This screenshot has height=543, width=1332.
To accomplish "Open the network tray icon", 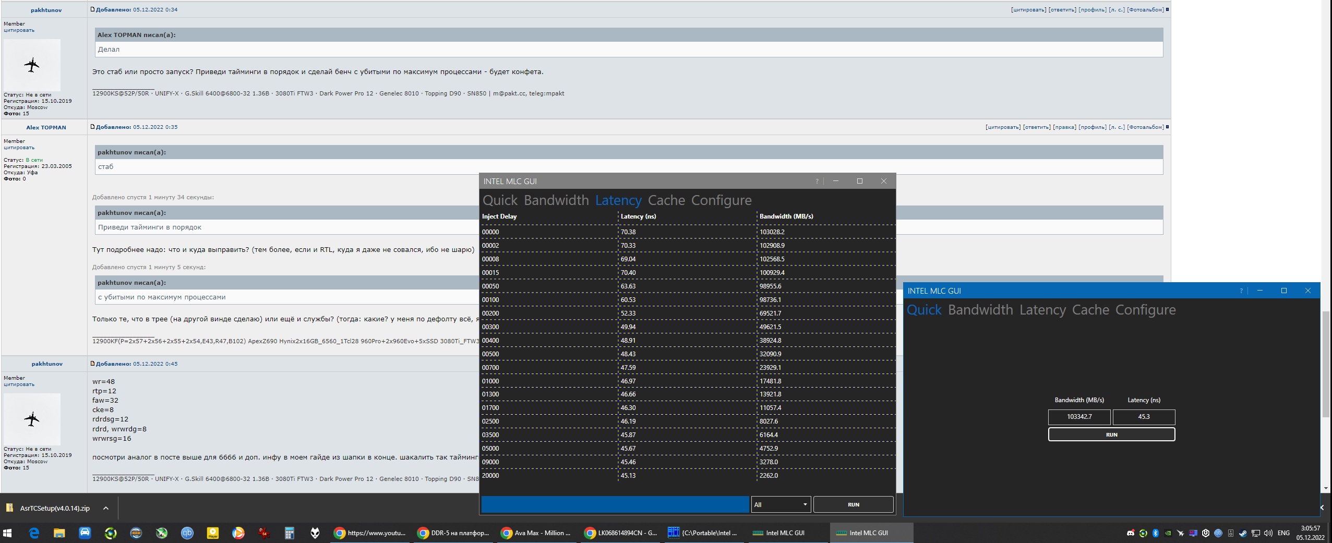I will point(1255,533).
